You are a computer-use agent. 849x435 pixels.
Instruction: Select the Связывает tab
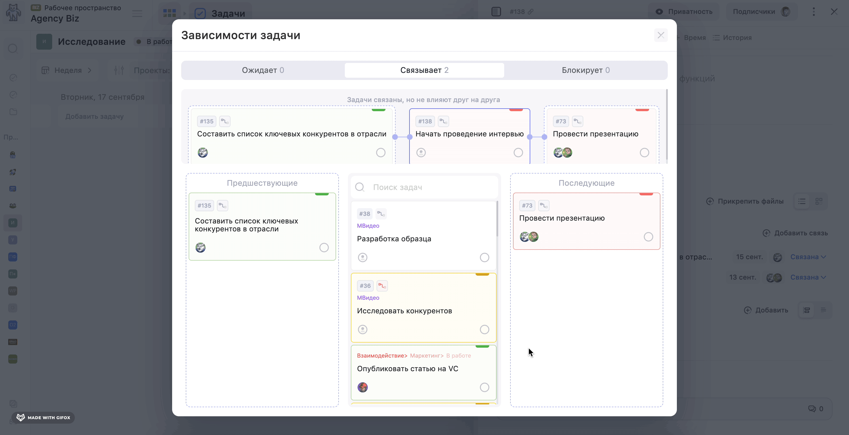pyautogui.click(x=424, y=70)
